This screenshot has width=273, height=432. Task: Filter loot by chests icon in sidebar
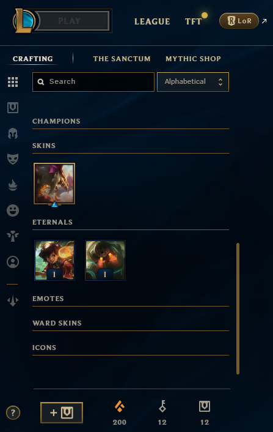coord(13,108)
